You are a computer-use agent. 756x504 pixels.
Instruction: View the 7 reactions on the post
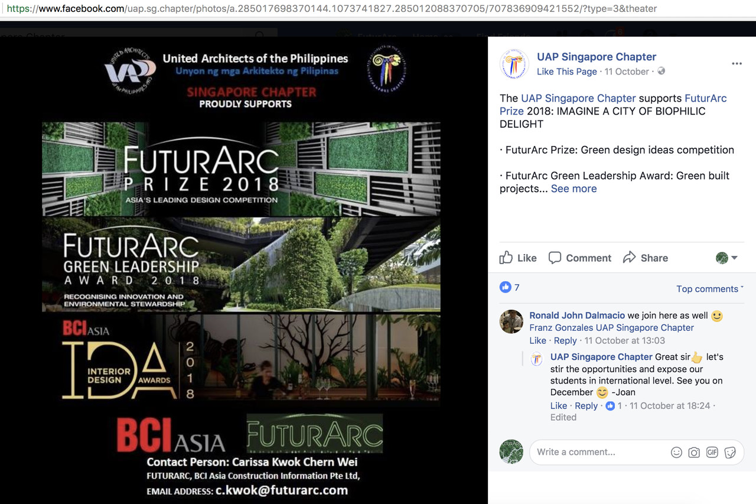click(x=510, y=288)
